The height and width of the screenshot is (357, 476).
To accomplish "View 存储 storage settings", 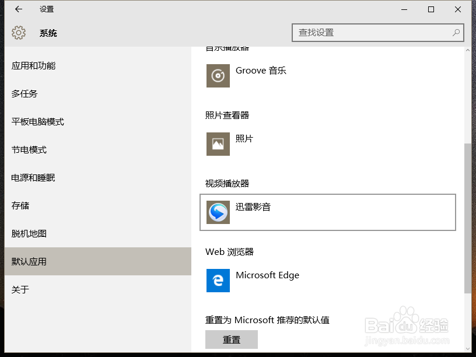I will [x=23, y=205].
